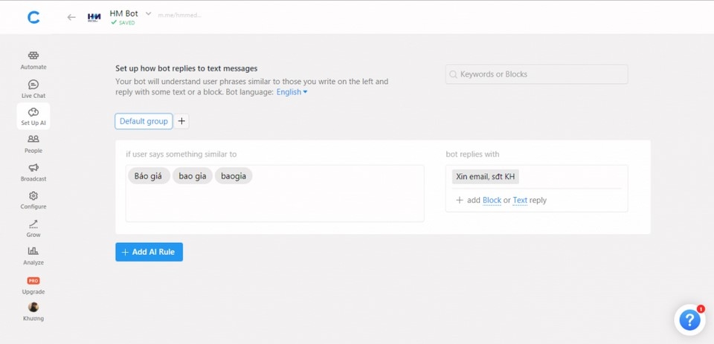Screen dimensions: 714x344
Task: Select the bao gia keyword chip
Action: 192,176
